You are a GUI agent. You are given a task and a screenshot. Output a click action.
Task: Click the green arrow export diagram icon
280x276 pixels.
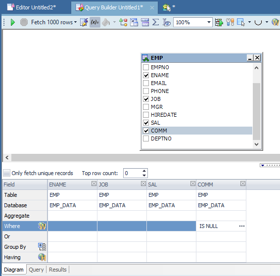(x=219, y=22)
